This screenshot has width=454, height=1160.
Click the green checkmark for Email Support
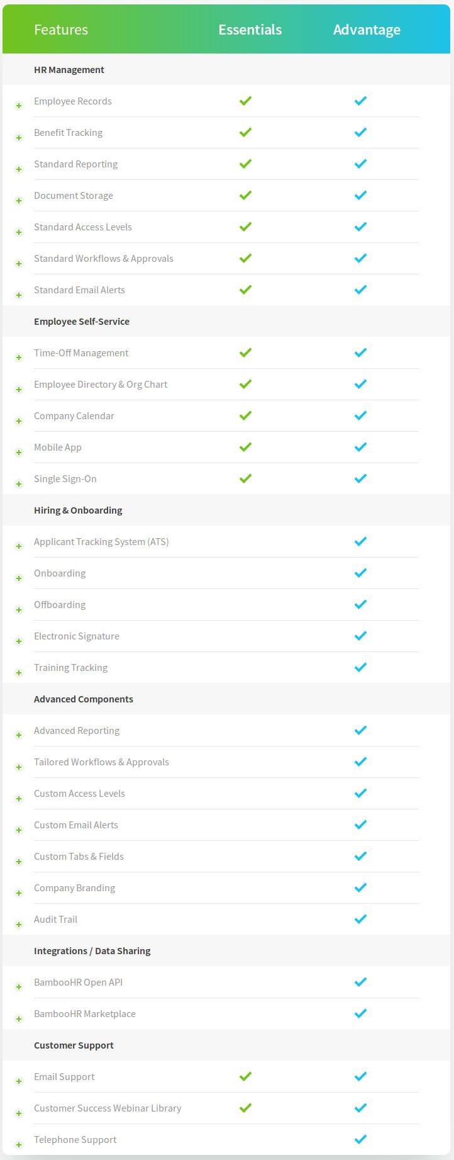(245, 1076)
